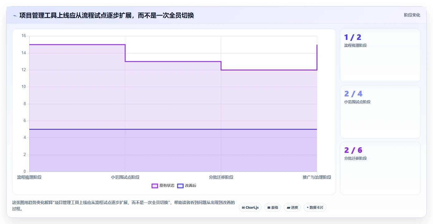Click the purple 原有状态 legend swatch
This screenshot has width=433, height=224.
[x=155, y=186]
